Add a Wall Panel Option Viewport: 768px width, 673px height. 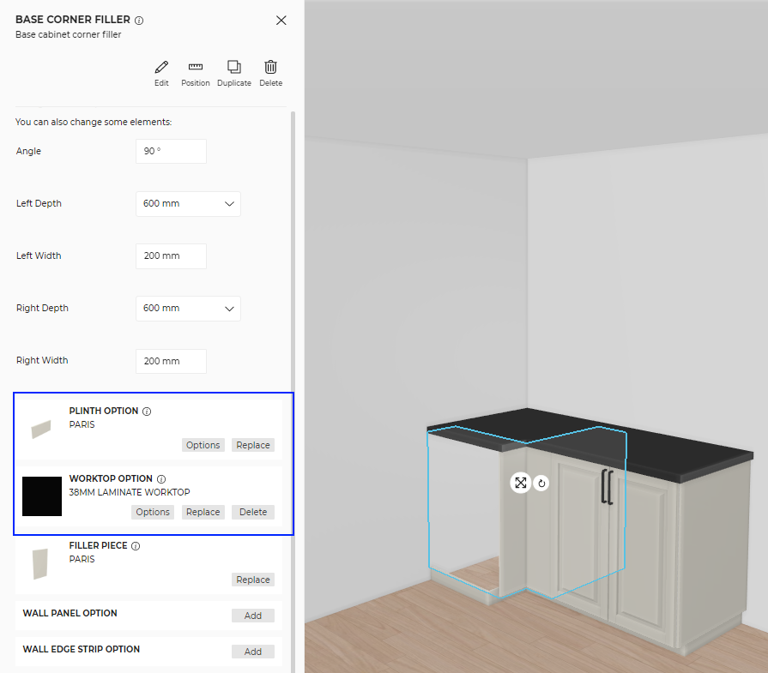[x=253, y=616]
